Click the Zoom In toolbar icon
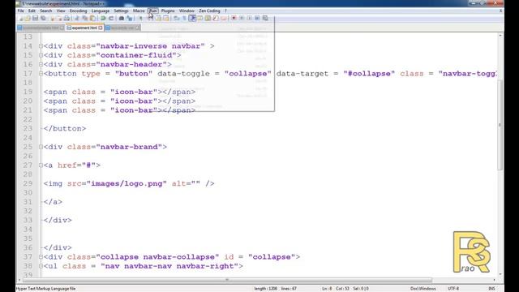The height and width of the screenshot is (292, 519). [141, 18]
